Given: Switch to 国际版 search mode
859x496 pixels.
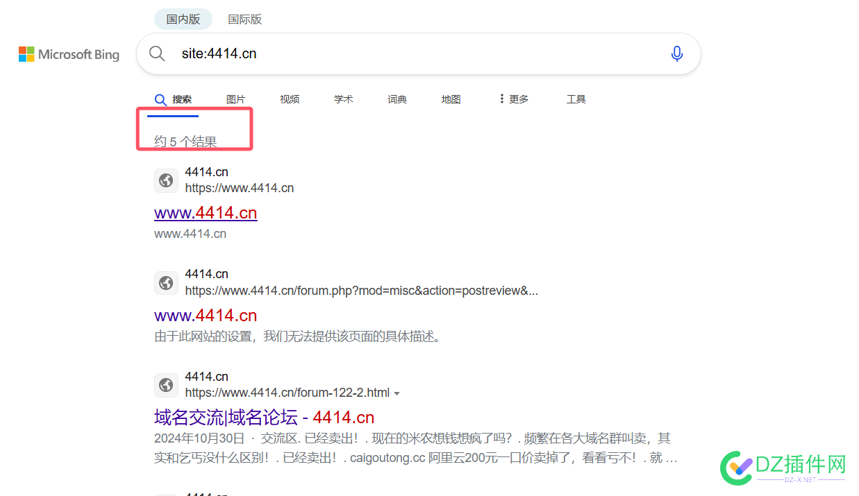Looking at the screenshot, I should [245, 19].
